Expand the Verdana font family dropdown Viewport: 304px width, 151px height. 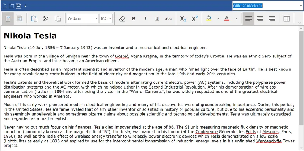click(x=96, y=18)
